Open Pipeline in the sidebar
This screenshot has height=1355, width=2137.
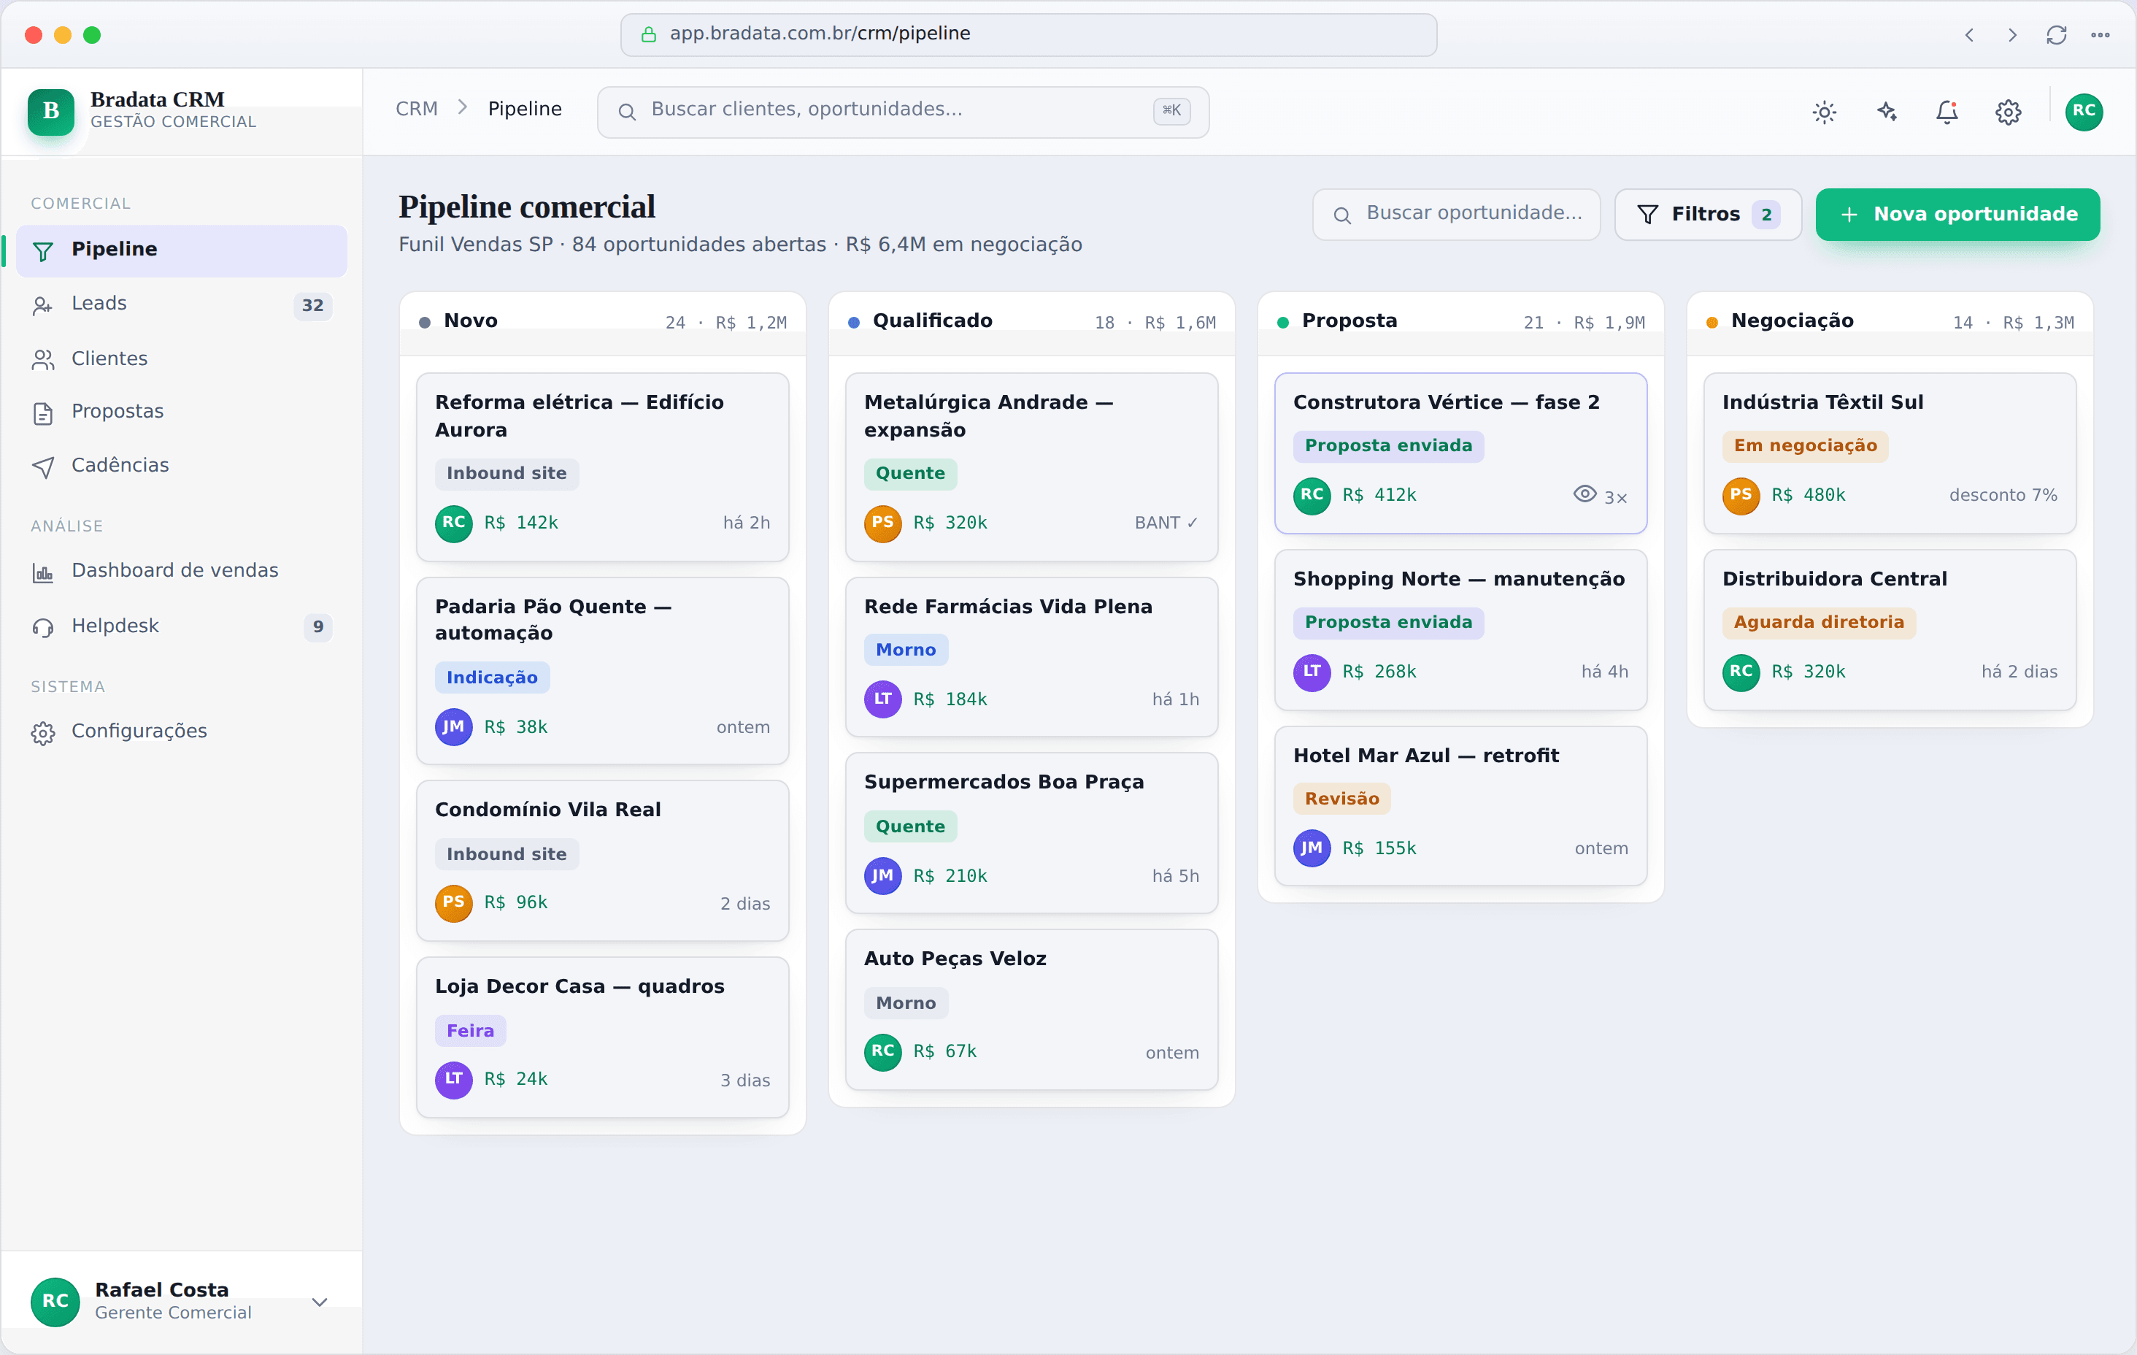182,250
